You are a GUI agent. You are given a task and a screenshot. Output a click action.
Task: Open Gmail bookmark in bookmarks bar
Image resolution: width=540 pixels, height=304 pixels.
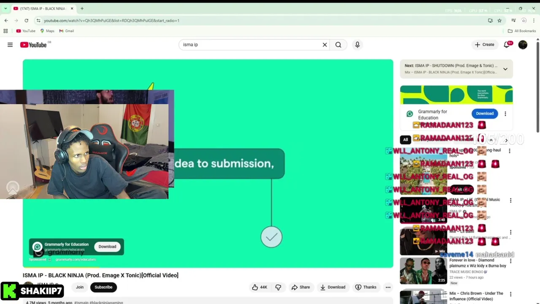tap(67, 31)
